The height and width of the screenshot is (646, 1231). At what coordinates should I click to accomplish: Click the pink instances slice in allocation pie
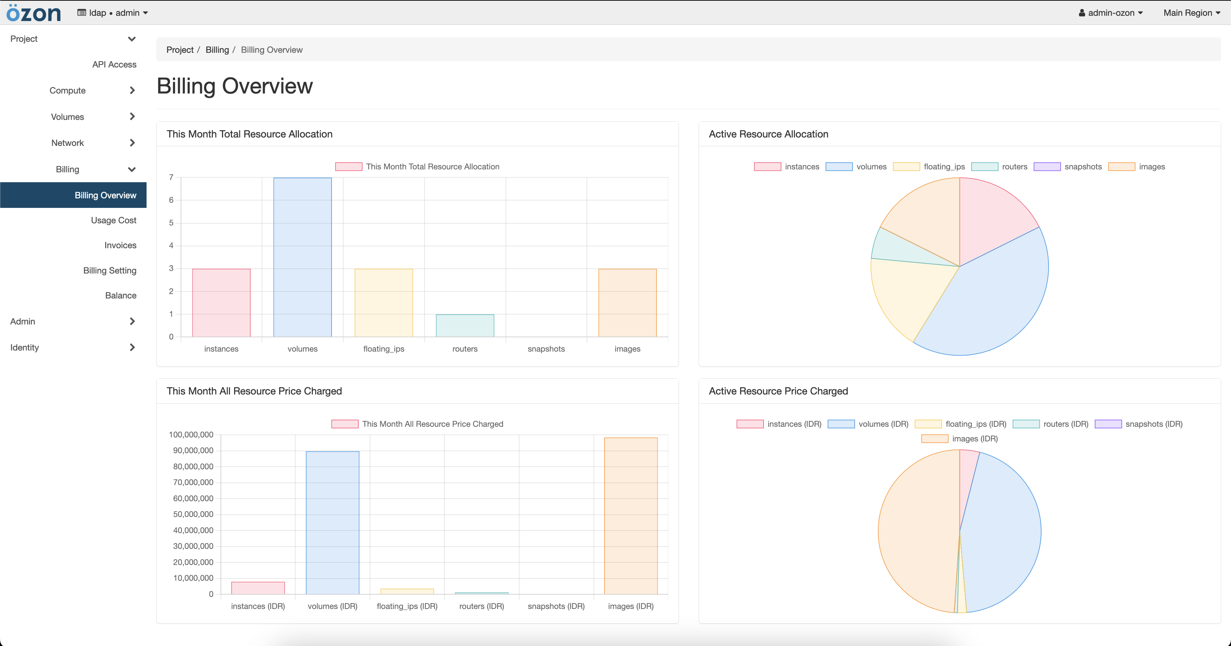pos(989,220)
